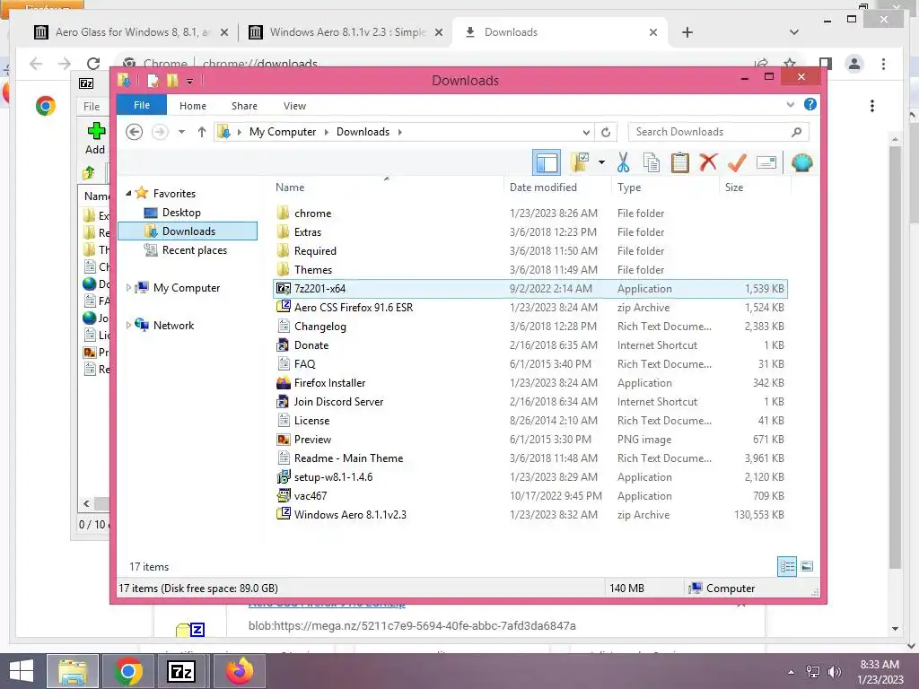
Task: Expand the ribbon with the chevron
Action: point(790,105)
